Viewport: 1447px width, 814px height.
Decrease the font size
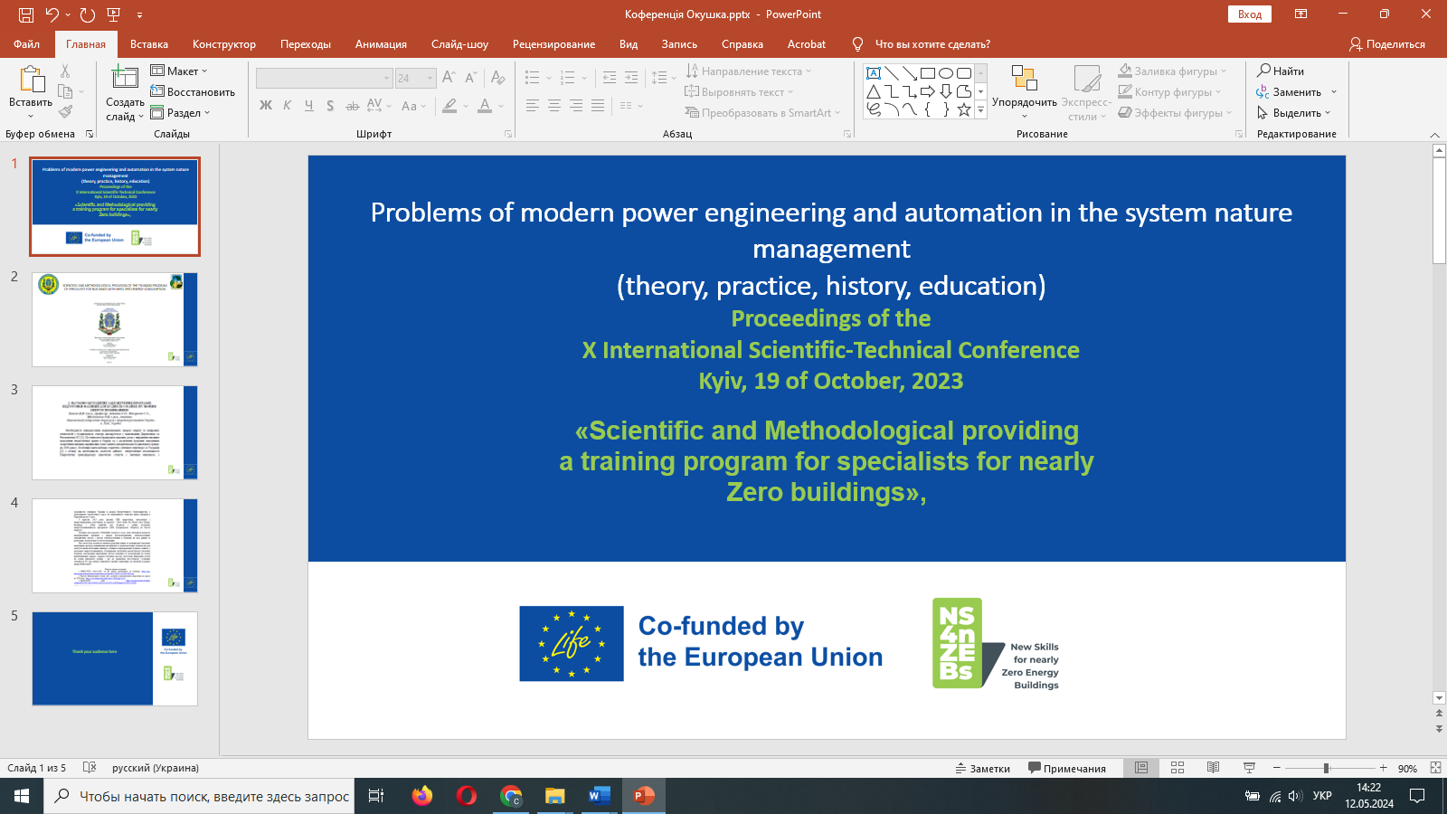(x=470, y=78)
